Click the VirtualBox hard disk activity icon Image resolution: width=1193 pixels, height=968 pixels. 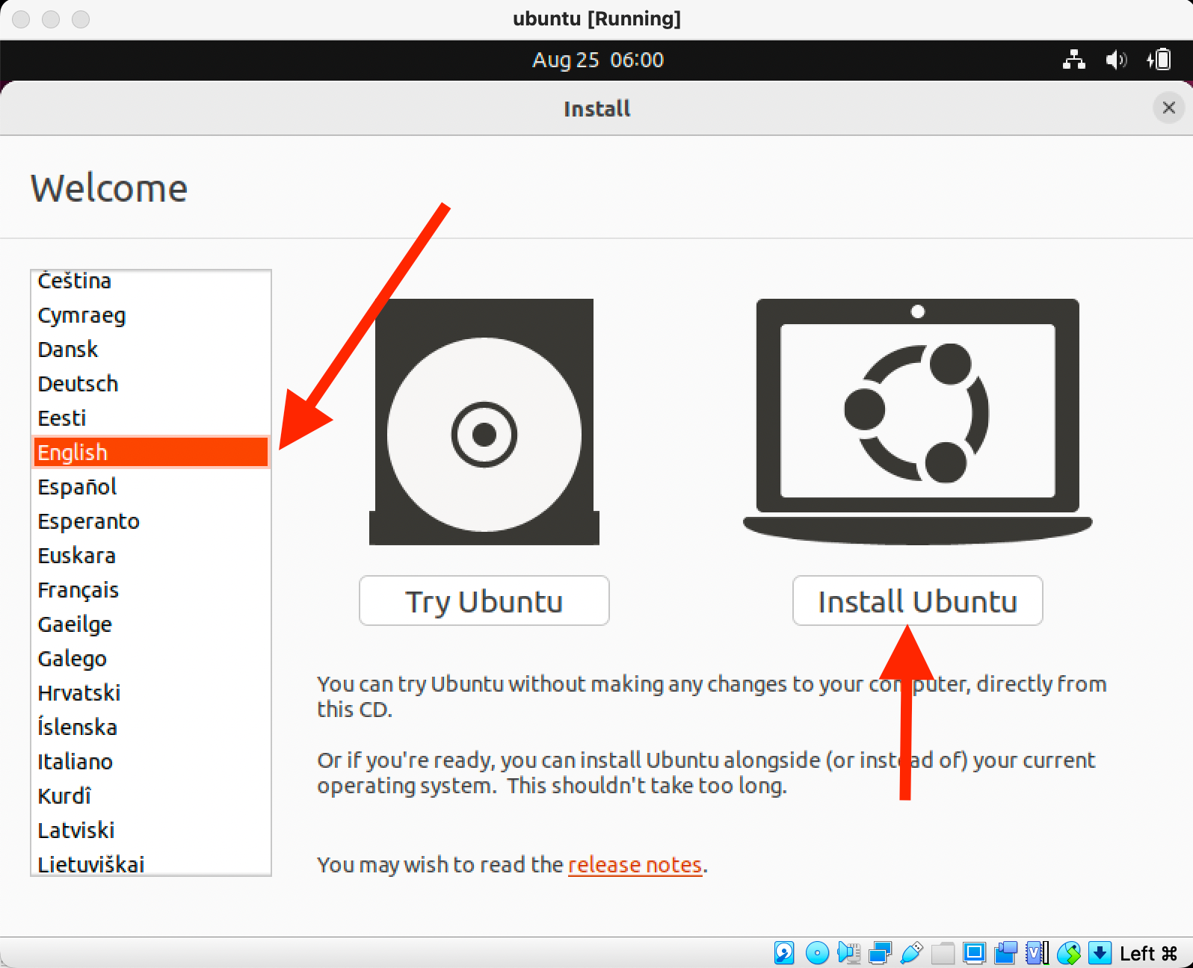click(784, 953)
